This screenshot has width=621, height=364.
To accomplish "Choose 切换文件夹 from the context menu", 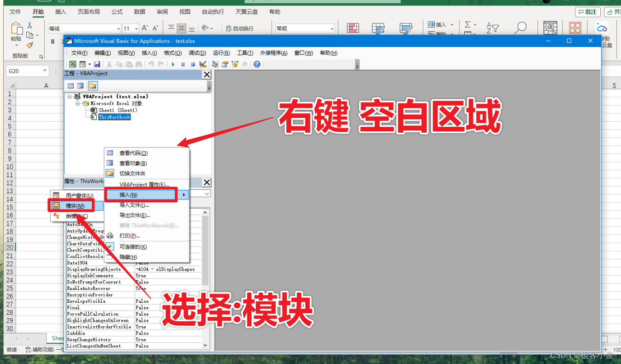I will (x=147, y=174).
